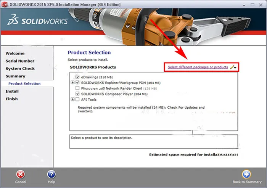Expand the SOLIDWORKS Explorer/Workgroup PDM node
Viewport: 267px width, 188px height.
72,83
